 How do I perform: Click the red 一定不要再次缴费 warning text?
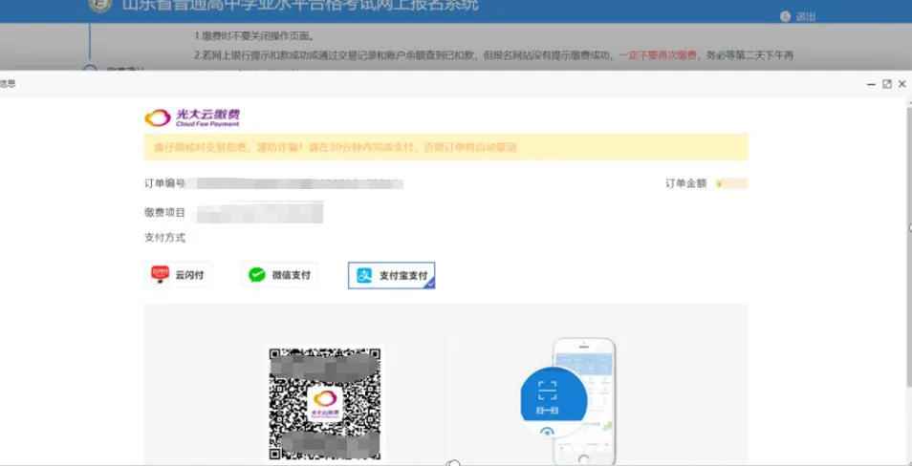click(x=658, y=55)
